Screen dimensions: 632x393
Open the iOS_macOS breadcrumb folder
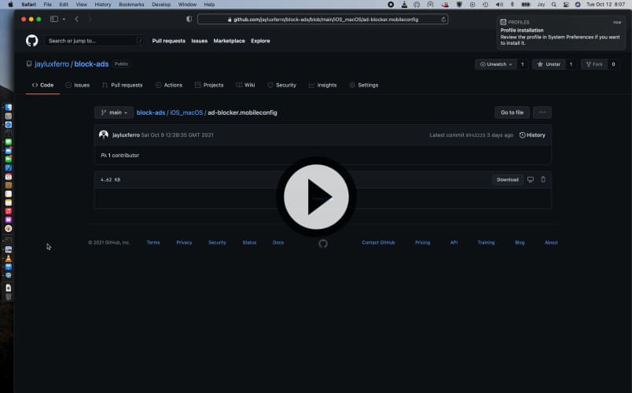click(186, 112)
